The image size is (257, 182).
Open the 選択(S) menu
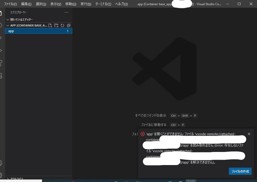tap(41, 4)
